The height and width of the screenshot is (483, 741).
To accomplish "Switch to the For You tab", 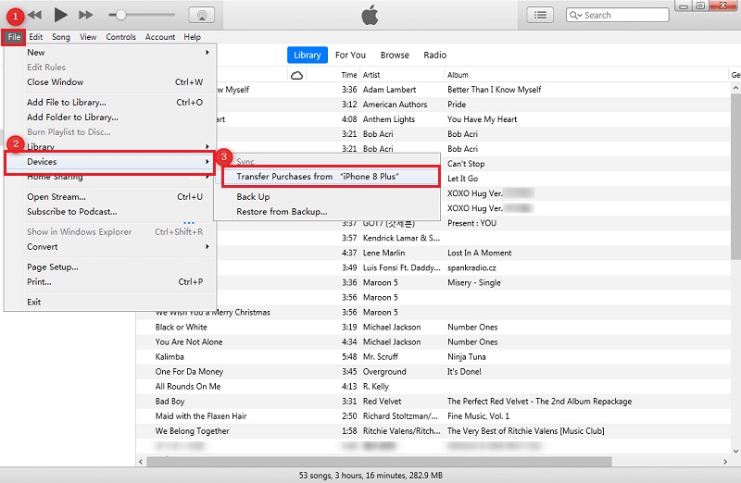I will [350, 56].
